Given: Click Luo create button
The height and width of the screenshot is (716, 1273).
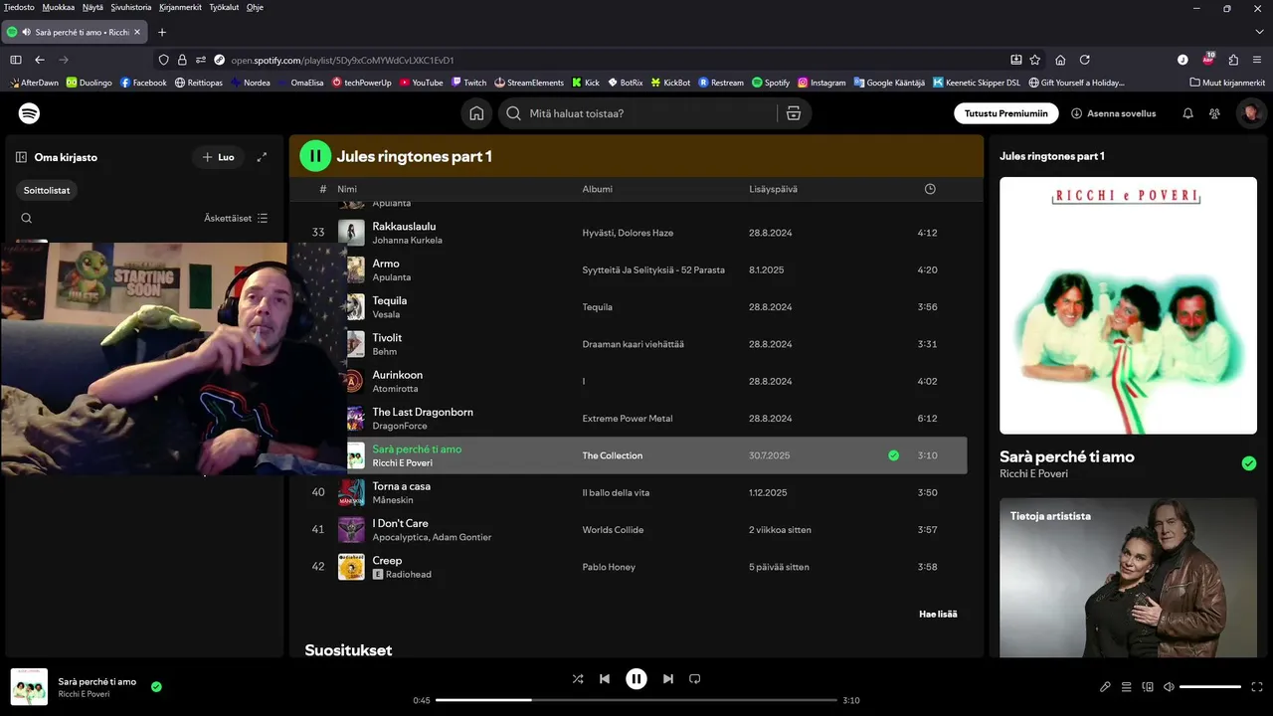Looking at the screenshot, I should [x=218, y=157].
